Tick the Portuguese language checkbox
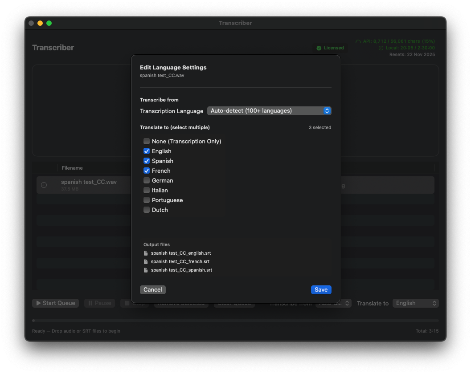 147,200
